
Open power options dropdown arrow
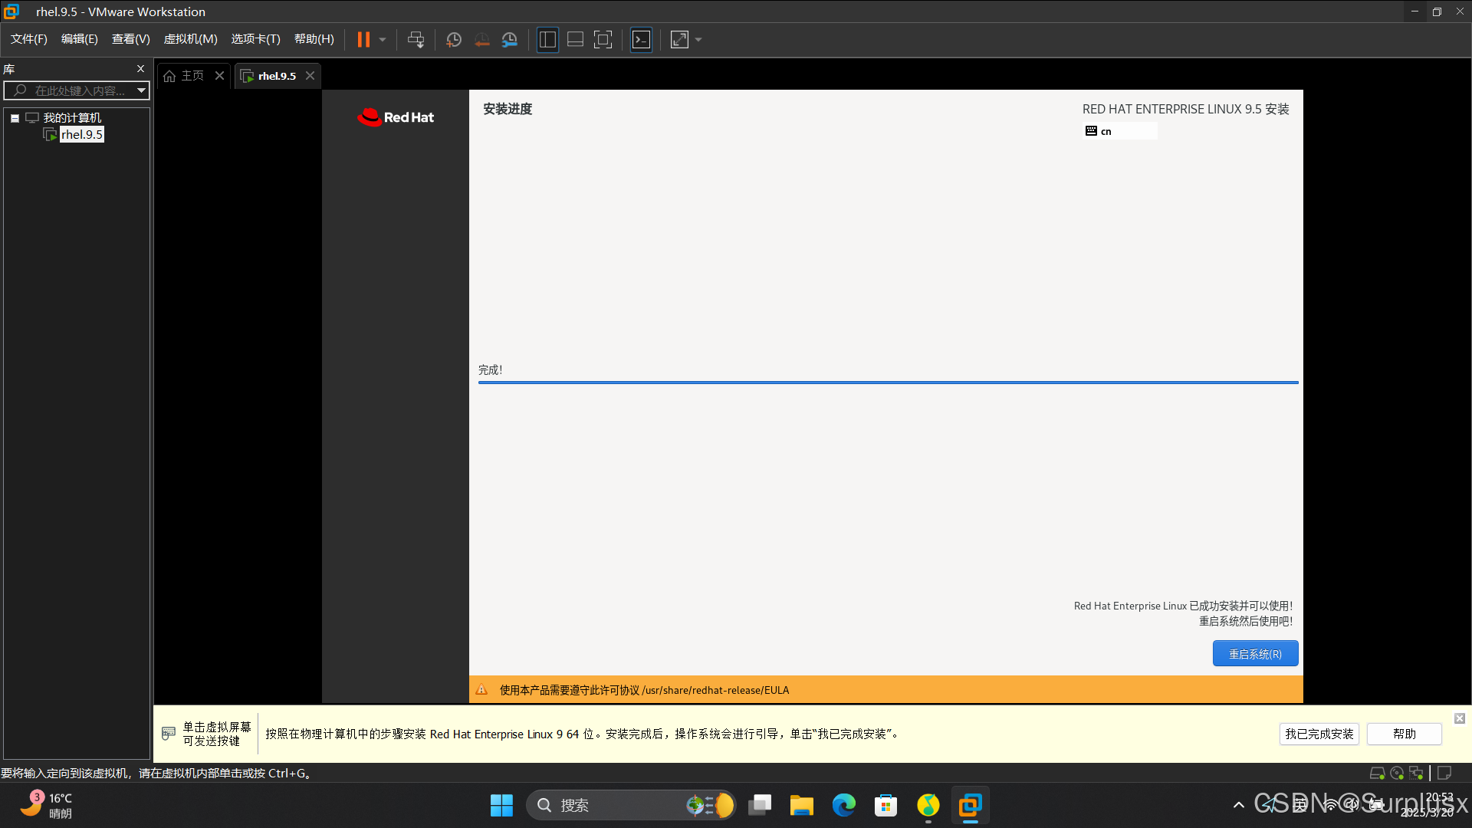tap(383, 39)
